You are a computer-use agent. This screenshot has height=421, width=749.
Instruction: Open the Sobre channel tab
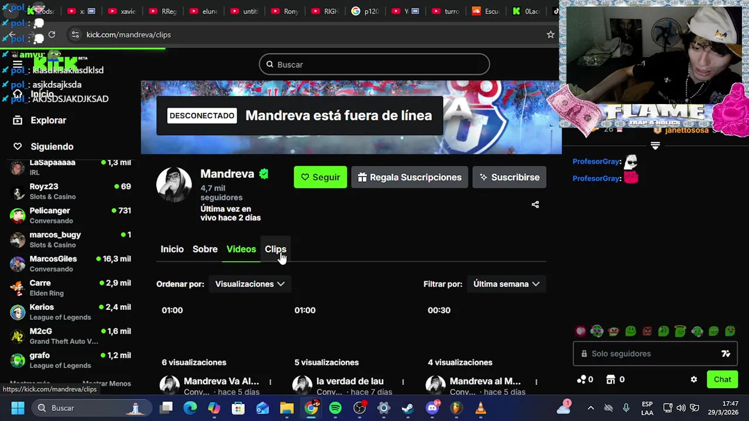[205, 249]
